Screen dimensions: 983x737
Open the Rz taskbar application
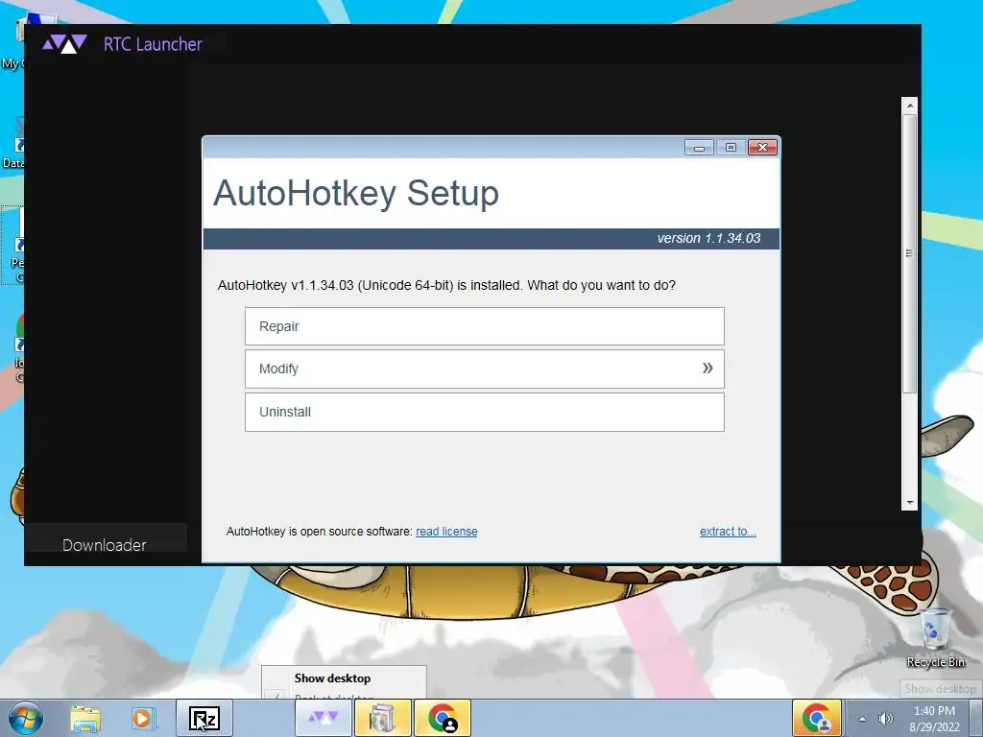(204, 718)
